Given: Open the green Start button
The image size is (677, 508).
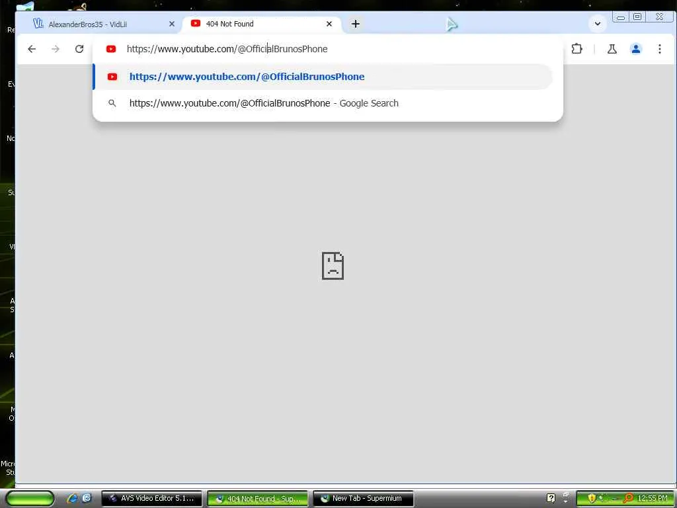Looking at the screenshot, I should tap(30, 498).
